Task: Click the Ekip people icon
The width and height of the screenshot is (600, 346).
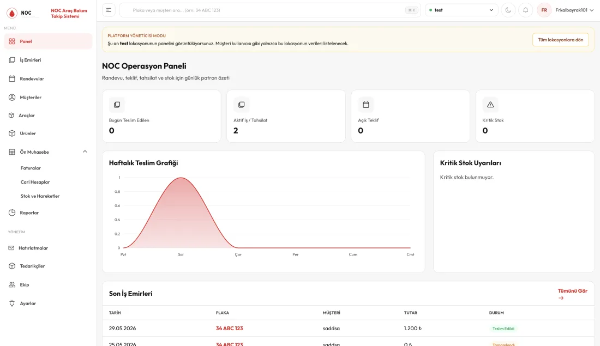Action: 12,285
